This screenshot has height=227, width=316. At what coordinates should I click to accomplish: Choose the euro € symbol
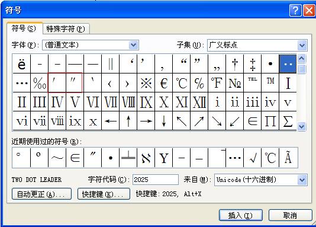click(x=164, y=83)
